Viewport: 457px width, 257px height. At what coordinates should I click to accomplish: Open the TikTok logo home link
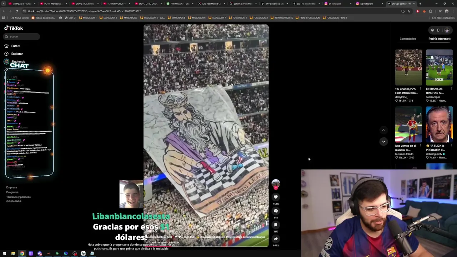(14, 28)
